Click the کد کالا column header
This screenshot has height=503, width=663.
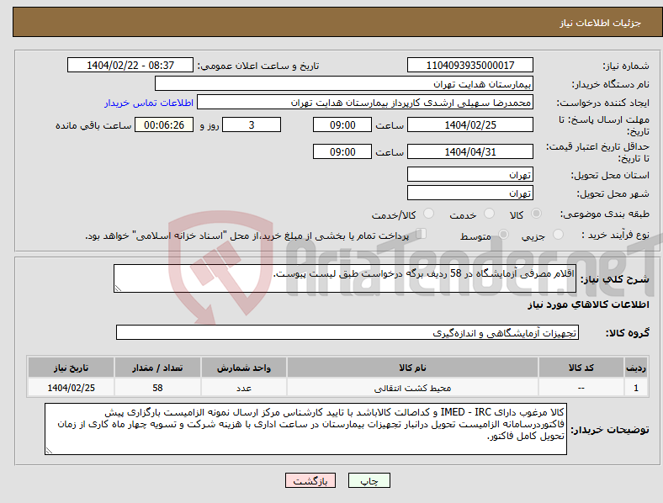tap(581, 368)
